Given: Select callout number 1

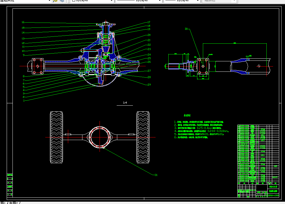Looking at the screenshot, I should click(24, 100).
